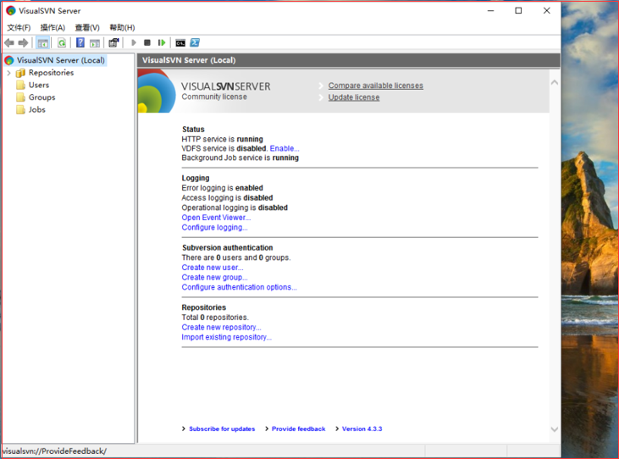The height and width of the screenshot is (459, 619).
Task: Click the Update license link
Action: [x=354, y=97]
